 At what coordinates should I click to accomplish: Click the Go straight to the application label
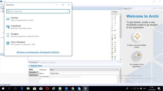coord(137,65)
